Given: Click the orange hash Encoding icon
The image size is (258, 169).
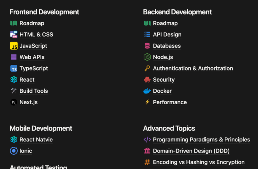Looking at the screenshot, I should coord(147,162).
